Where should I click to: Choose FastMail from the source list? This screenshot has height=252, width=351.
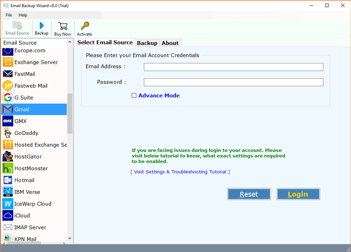click(x=25, y=74)
